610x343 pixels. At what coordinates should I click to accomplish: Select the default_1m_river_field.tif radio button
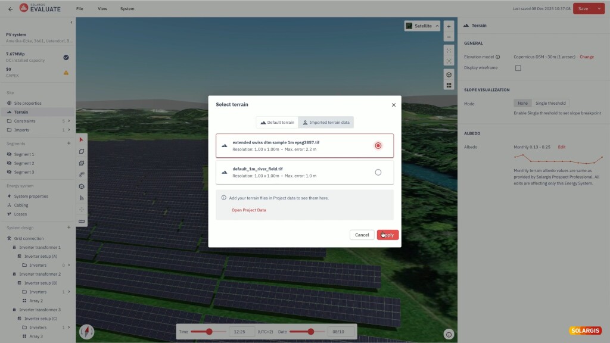click(x=378, y=173)
